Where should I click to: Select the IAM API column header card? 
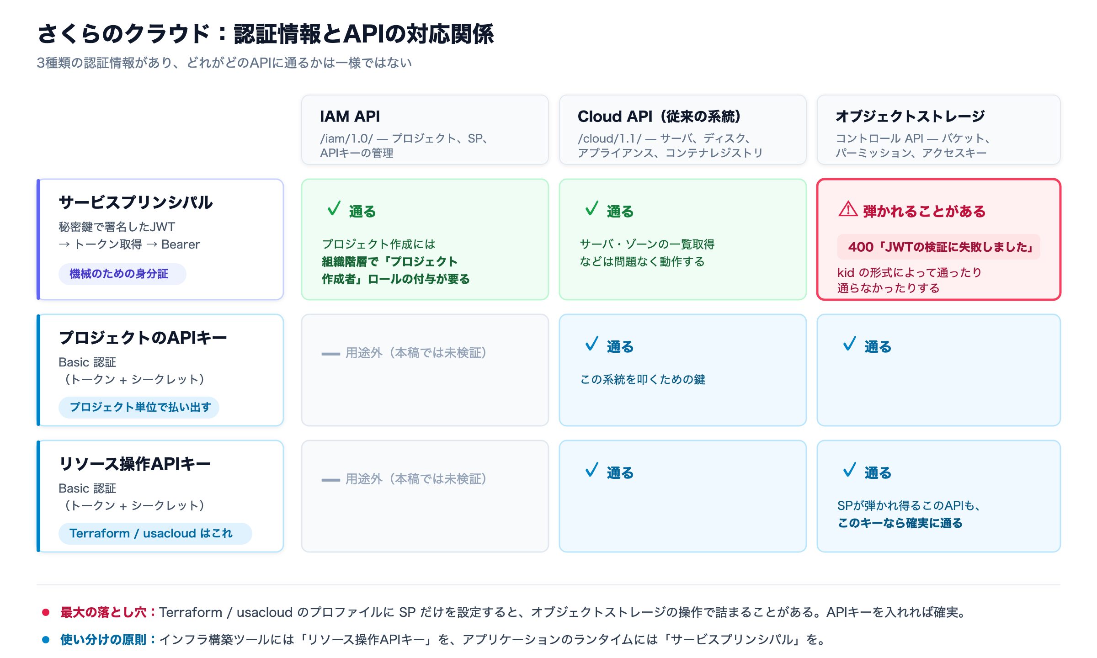coord(425,130)
